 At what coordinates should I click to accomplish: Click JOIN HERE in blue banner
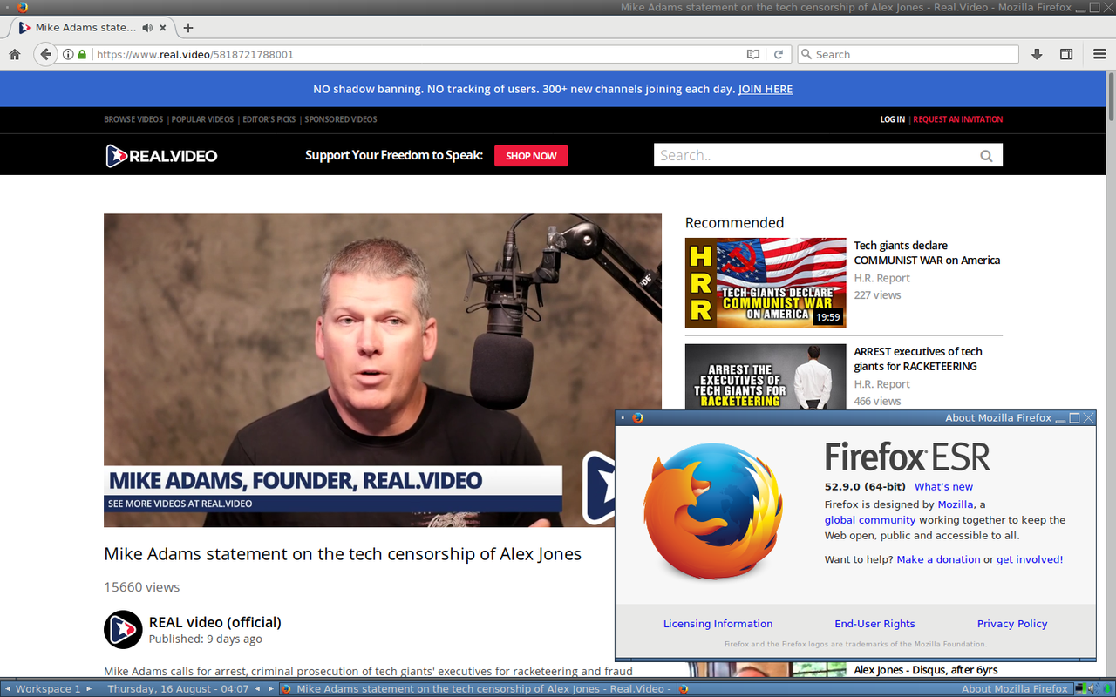(766, 89)
